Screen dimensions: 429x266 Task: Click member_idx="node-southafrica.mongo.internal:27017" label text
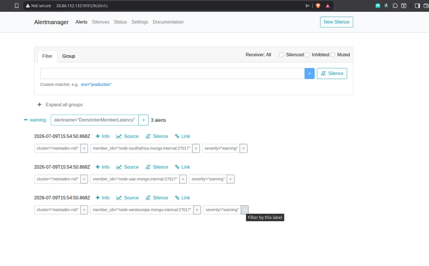click(x=141, y=148)
